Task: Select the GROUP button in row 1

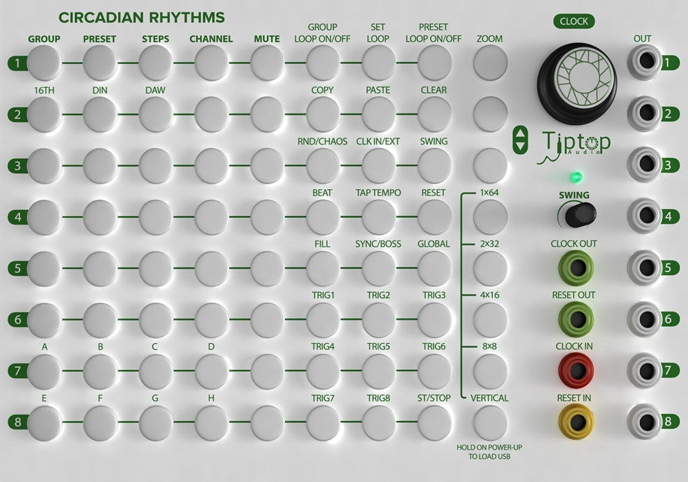Action: click(44, 63)
